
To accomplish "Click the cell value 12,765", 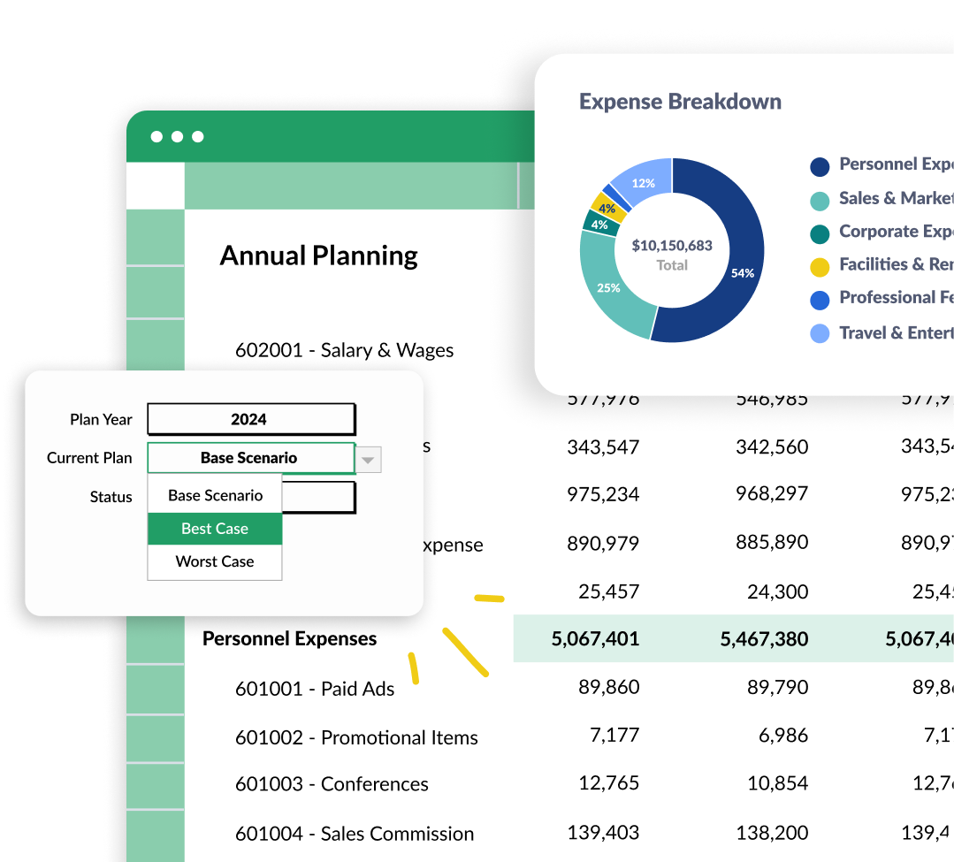I will [609, 782].
